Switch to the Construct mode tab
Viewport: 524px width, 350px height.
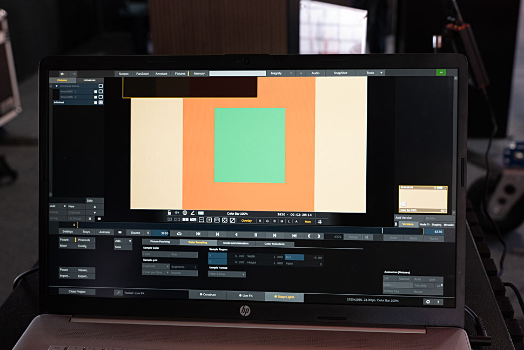pyautogui.click(x=207, y=294)
